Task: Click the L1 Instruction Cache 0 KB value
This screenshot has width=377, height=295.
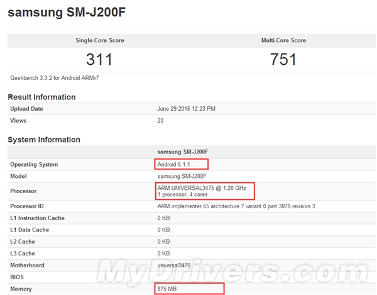Action: 163,218
